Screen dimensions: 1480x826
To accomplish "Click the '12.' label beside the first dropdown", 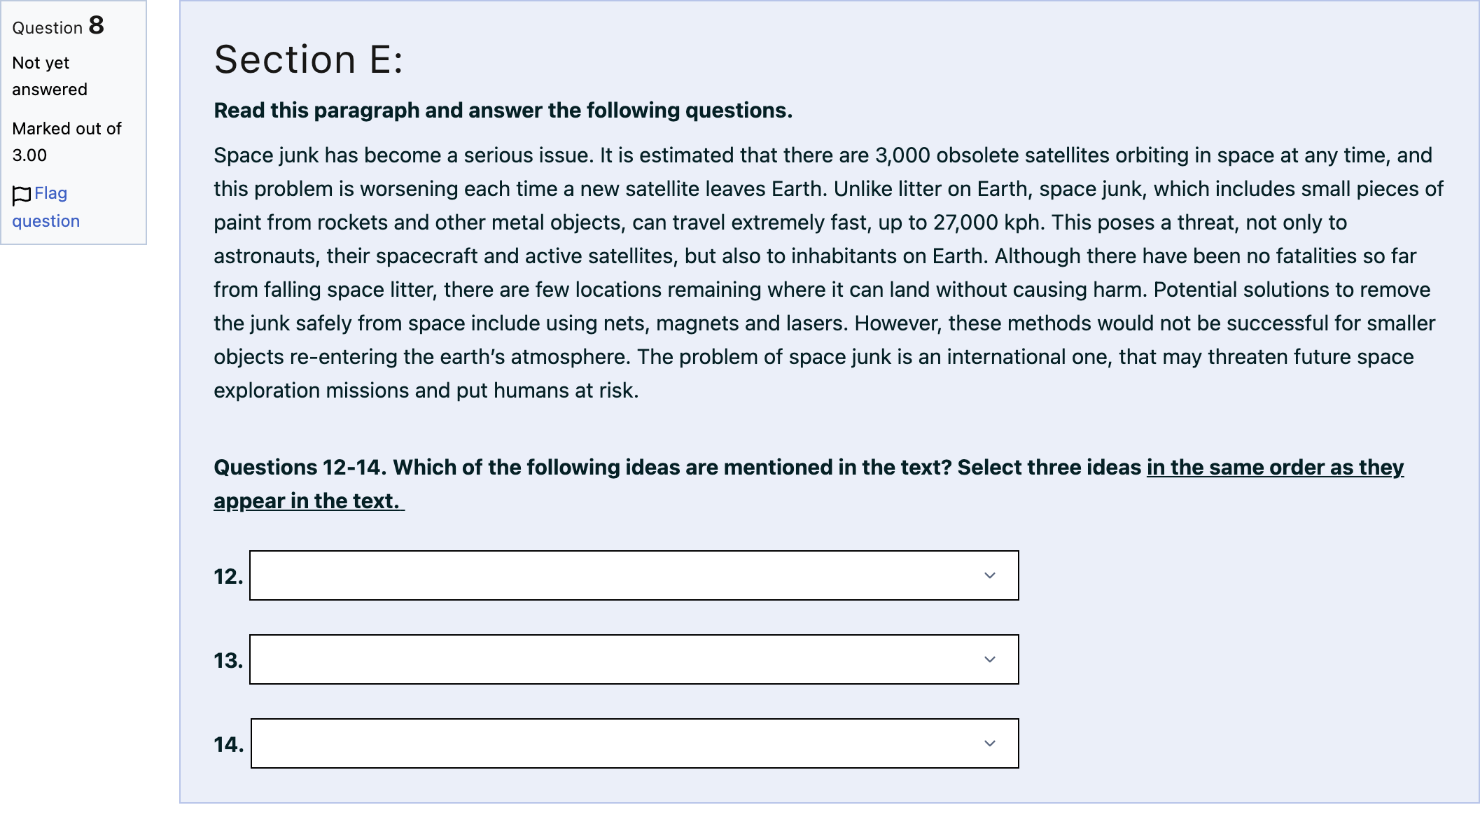I will [228, 576].
